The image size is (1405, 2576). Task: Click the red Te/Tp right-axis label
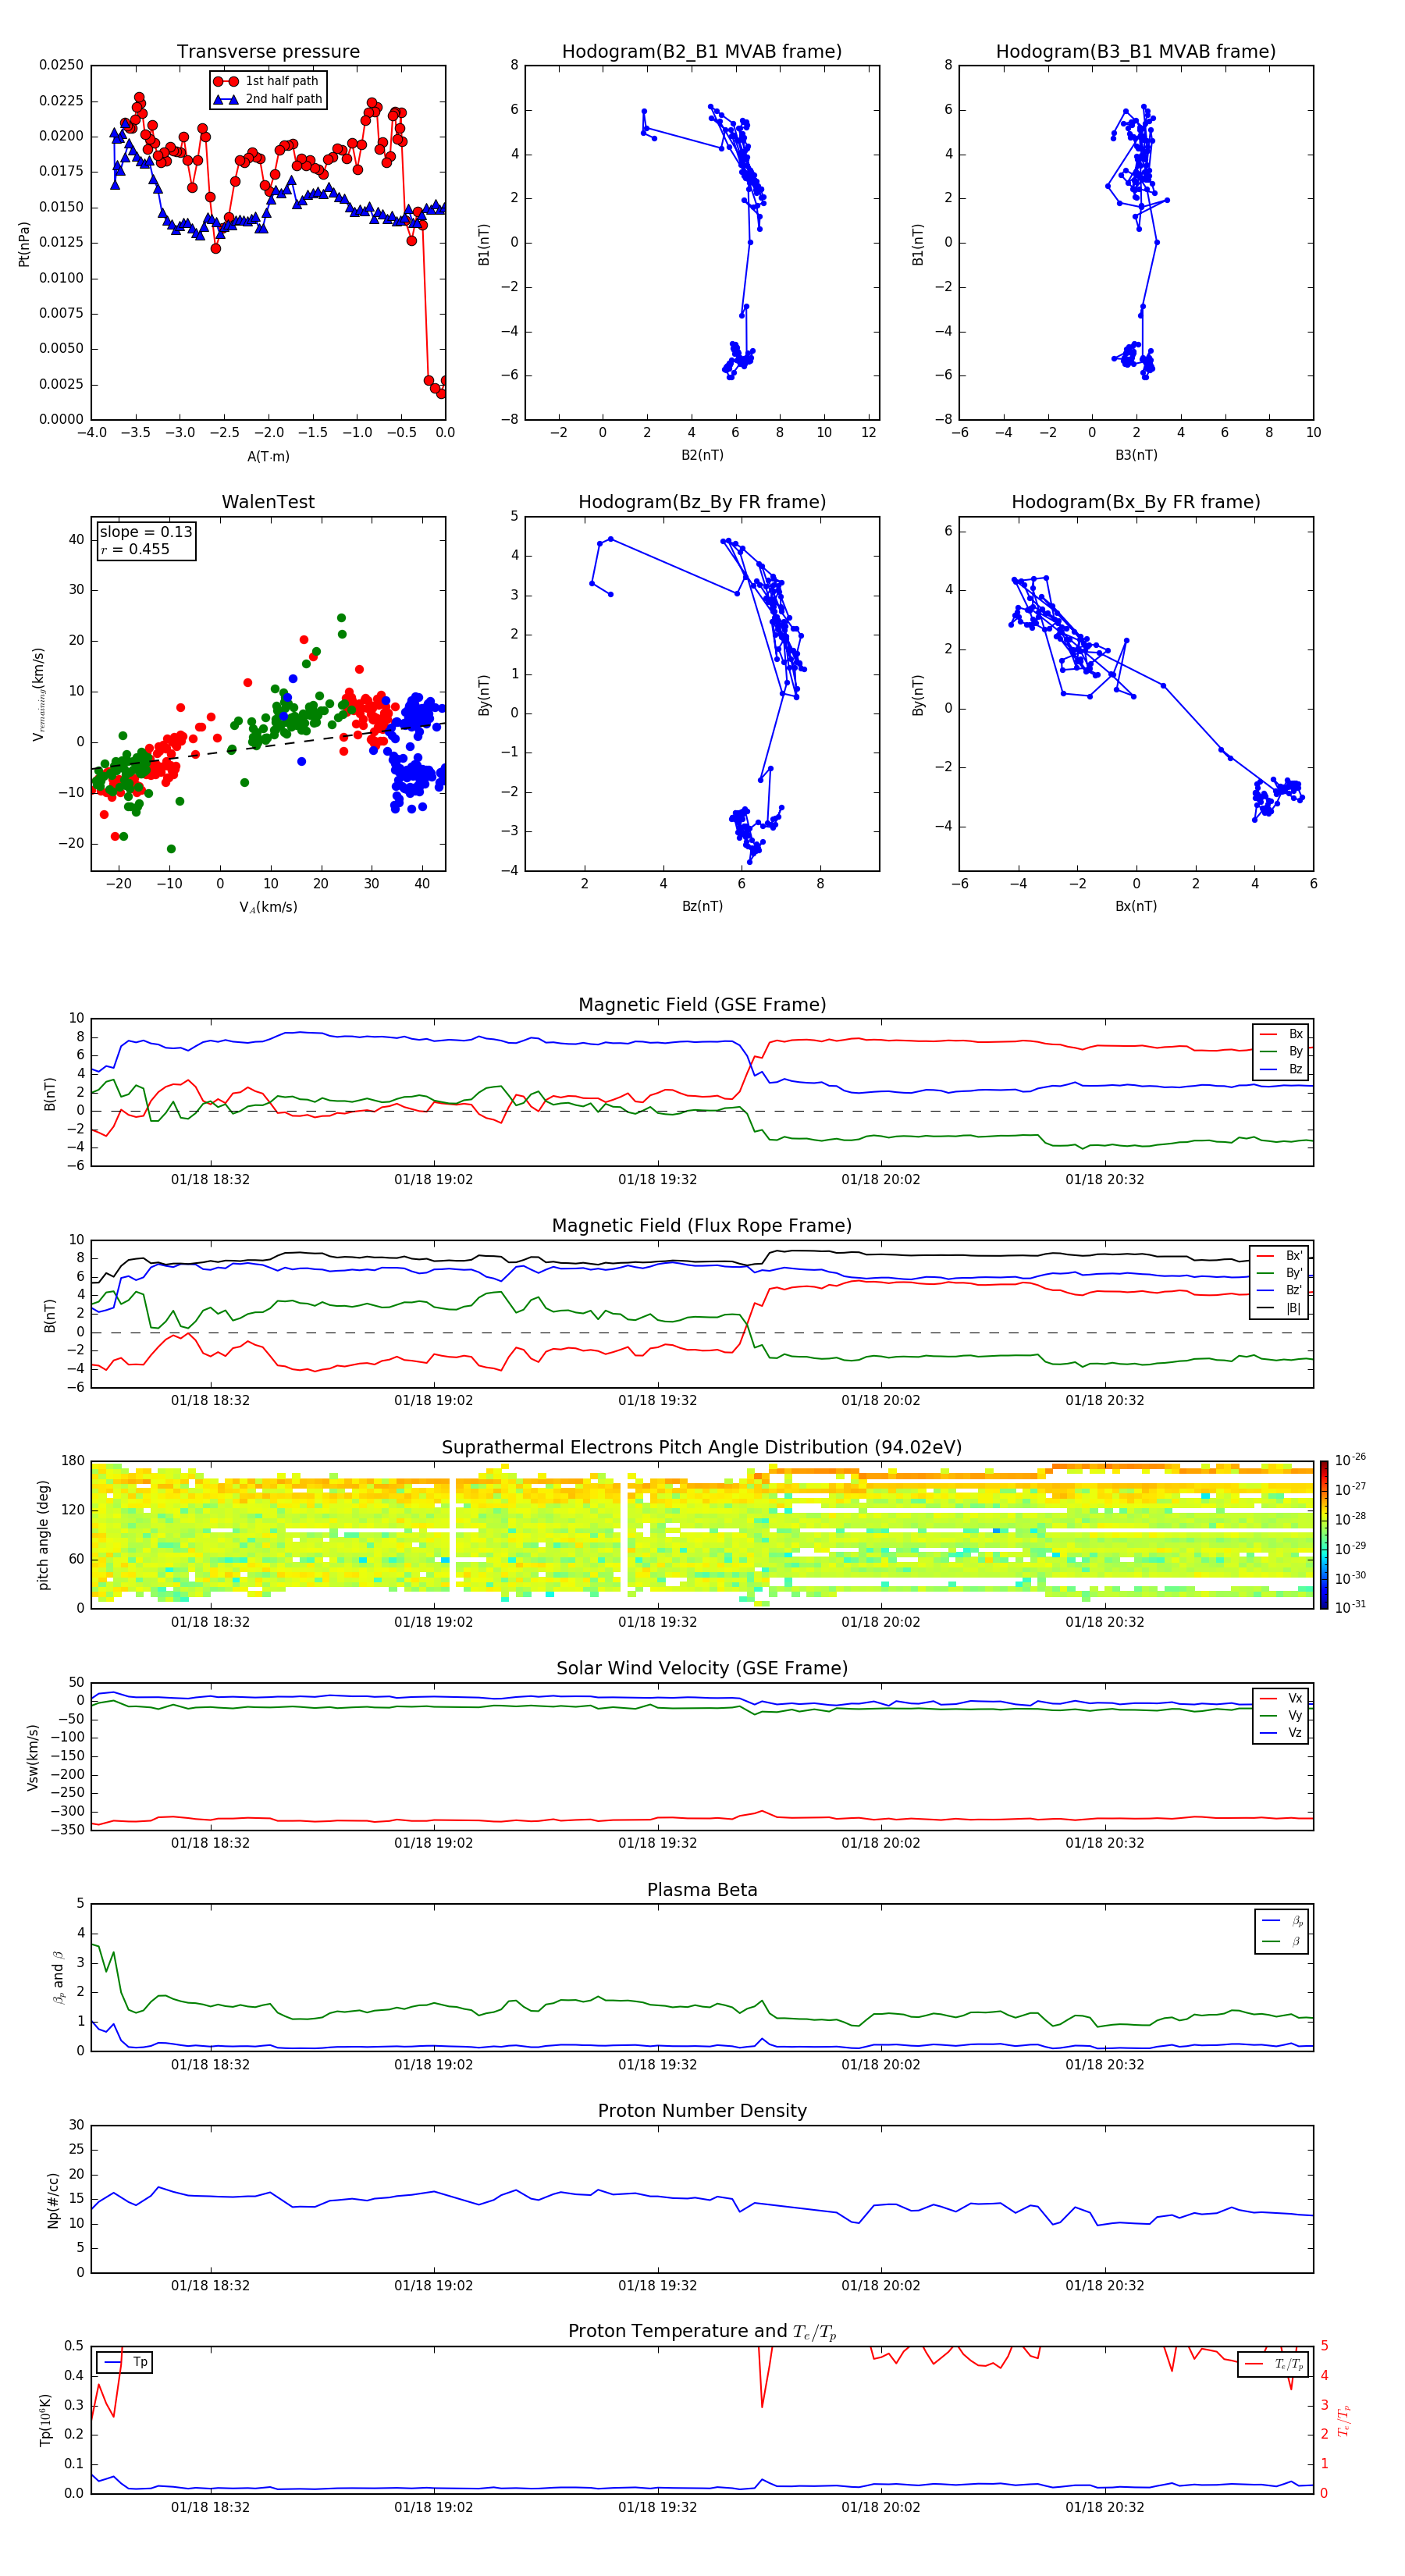[1344, 2420]
